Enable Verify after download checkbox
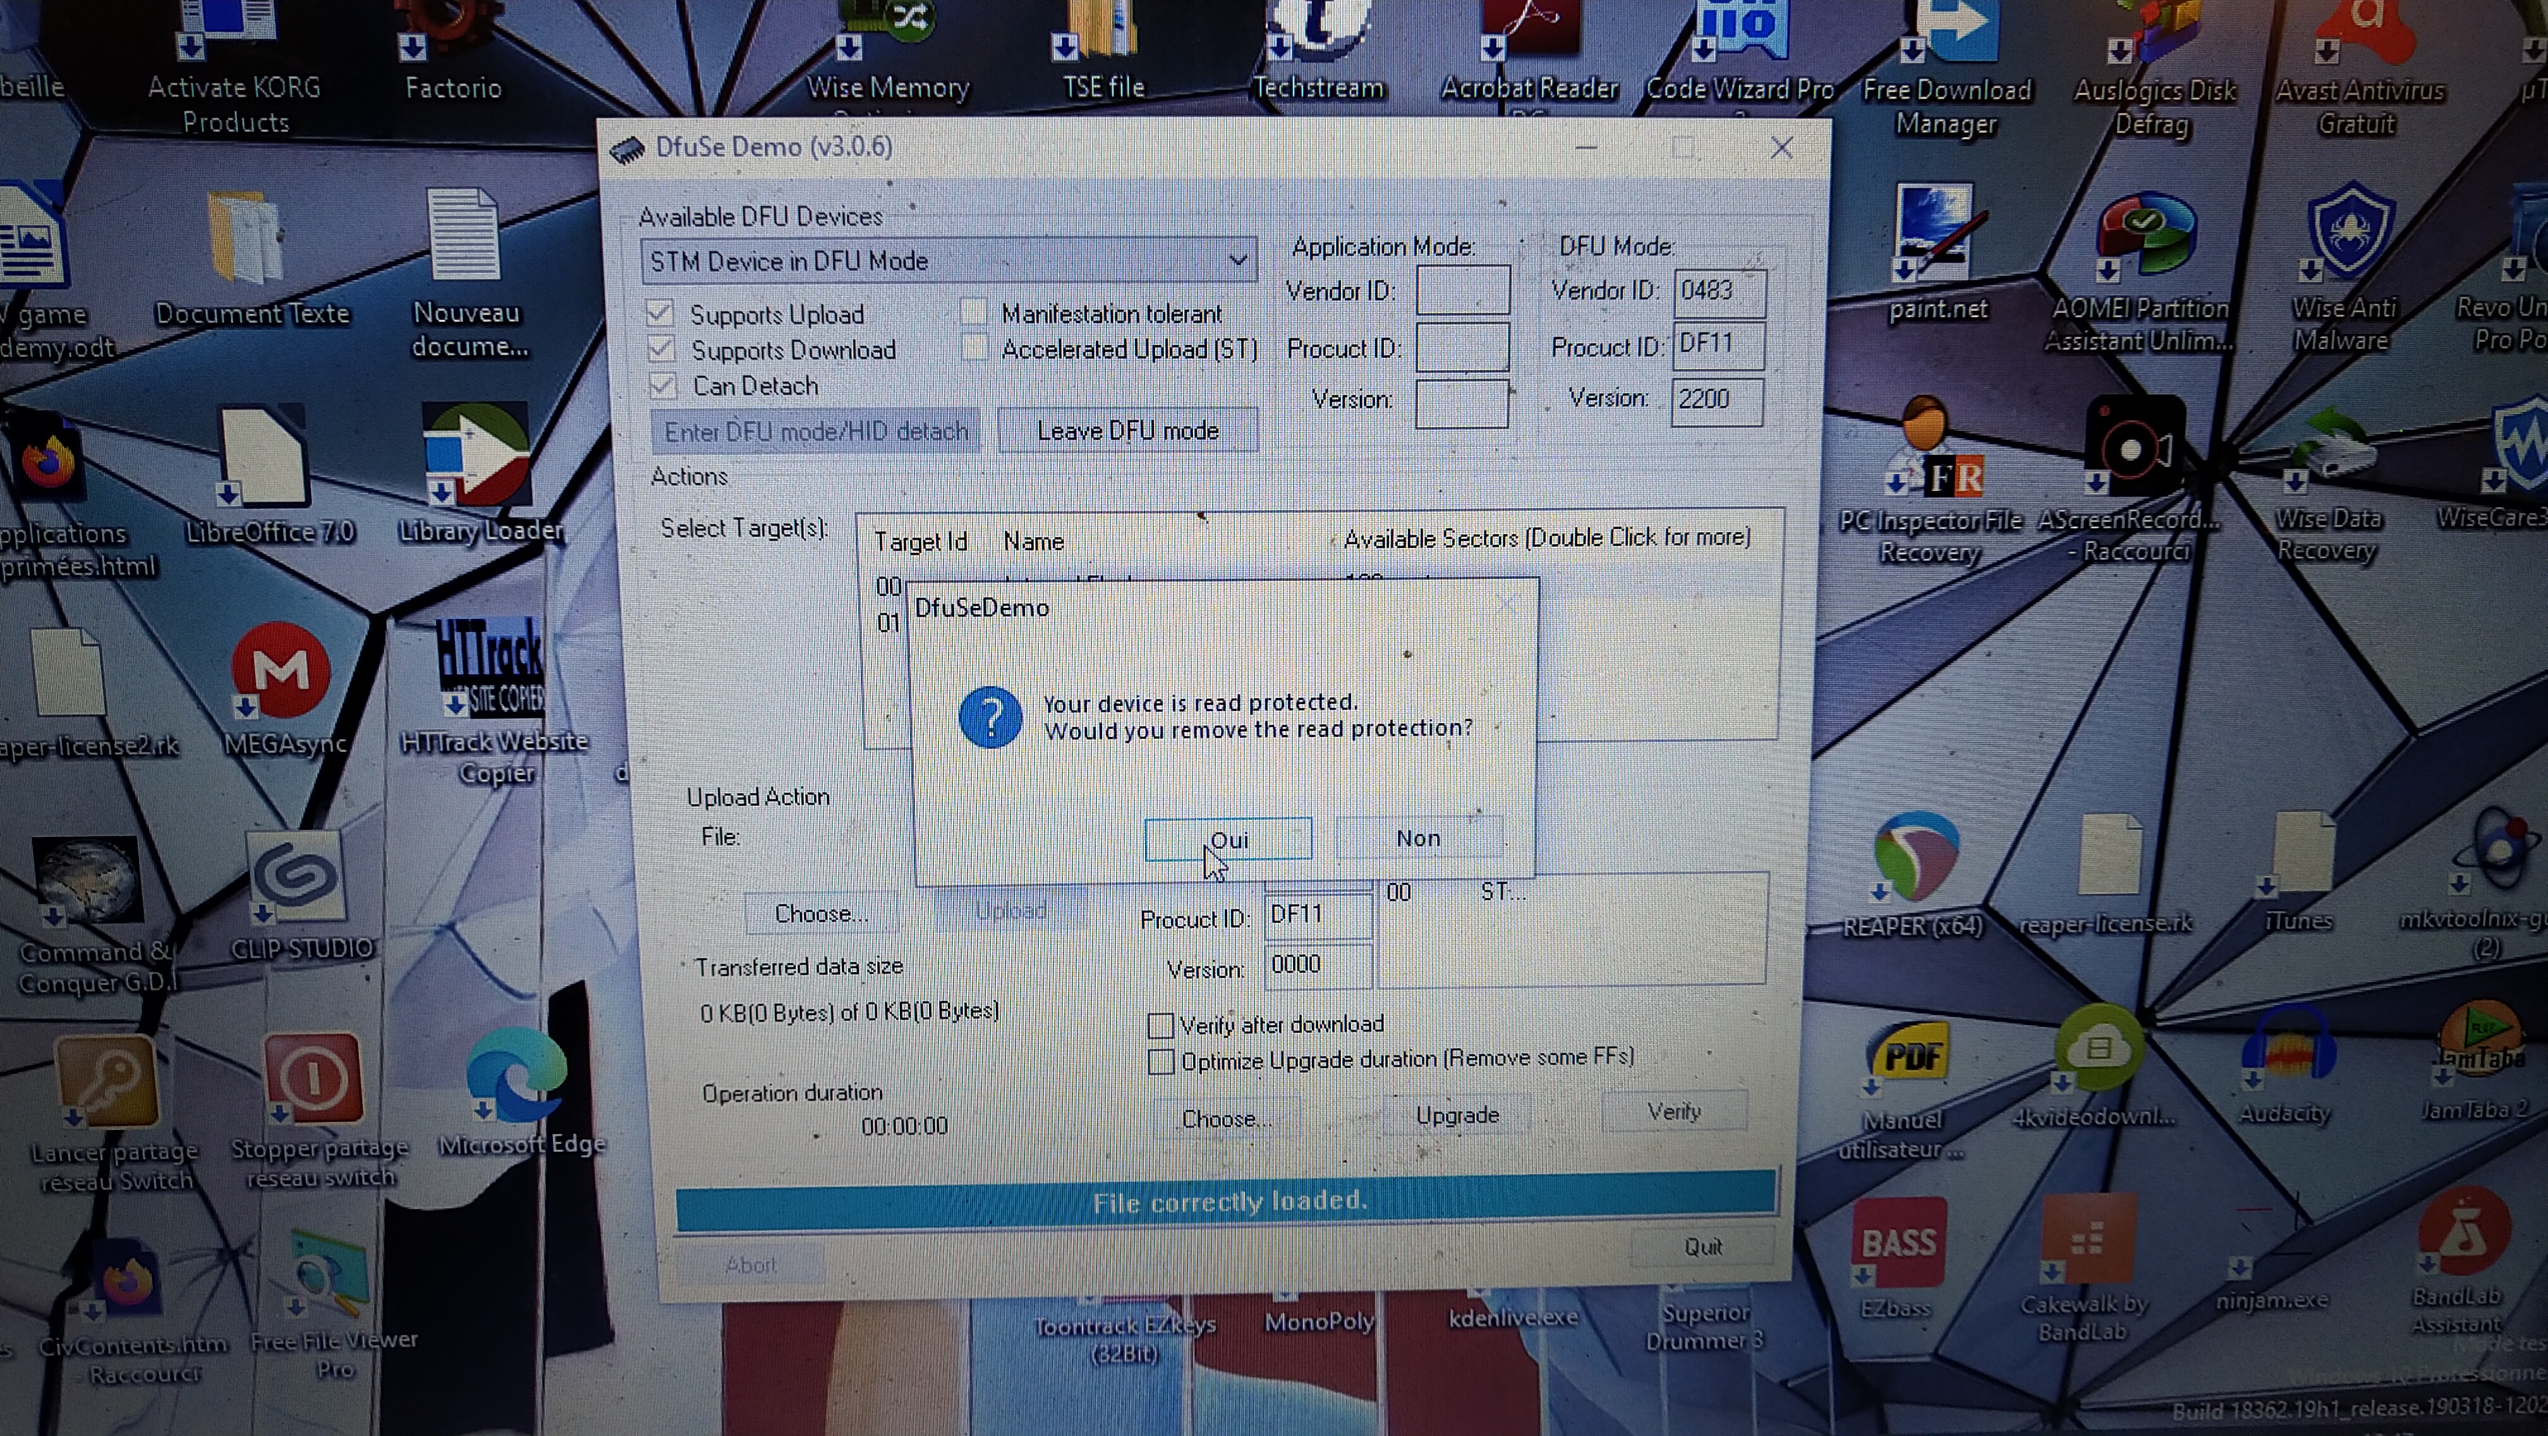The image size is (2548, 1436). pos(1160,1026)
